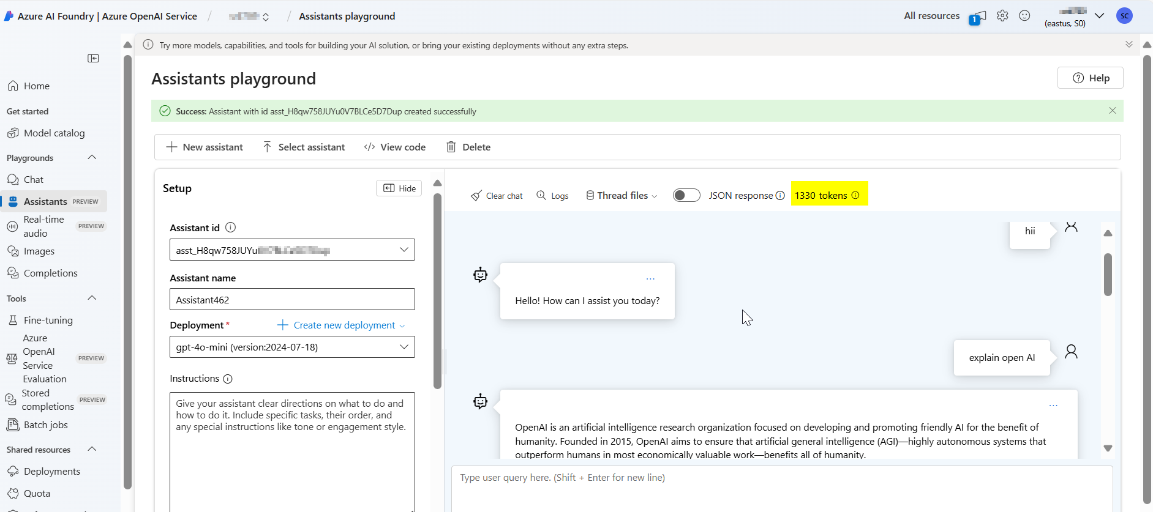Clear chat conversation
1153x512 pixels.
coord(497,196)
